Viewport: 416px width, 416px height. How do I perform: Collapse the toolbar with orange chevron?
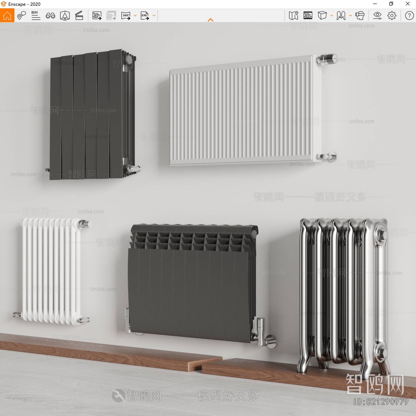coord(211,20)
